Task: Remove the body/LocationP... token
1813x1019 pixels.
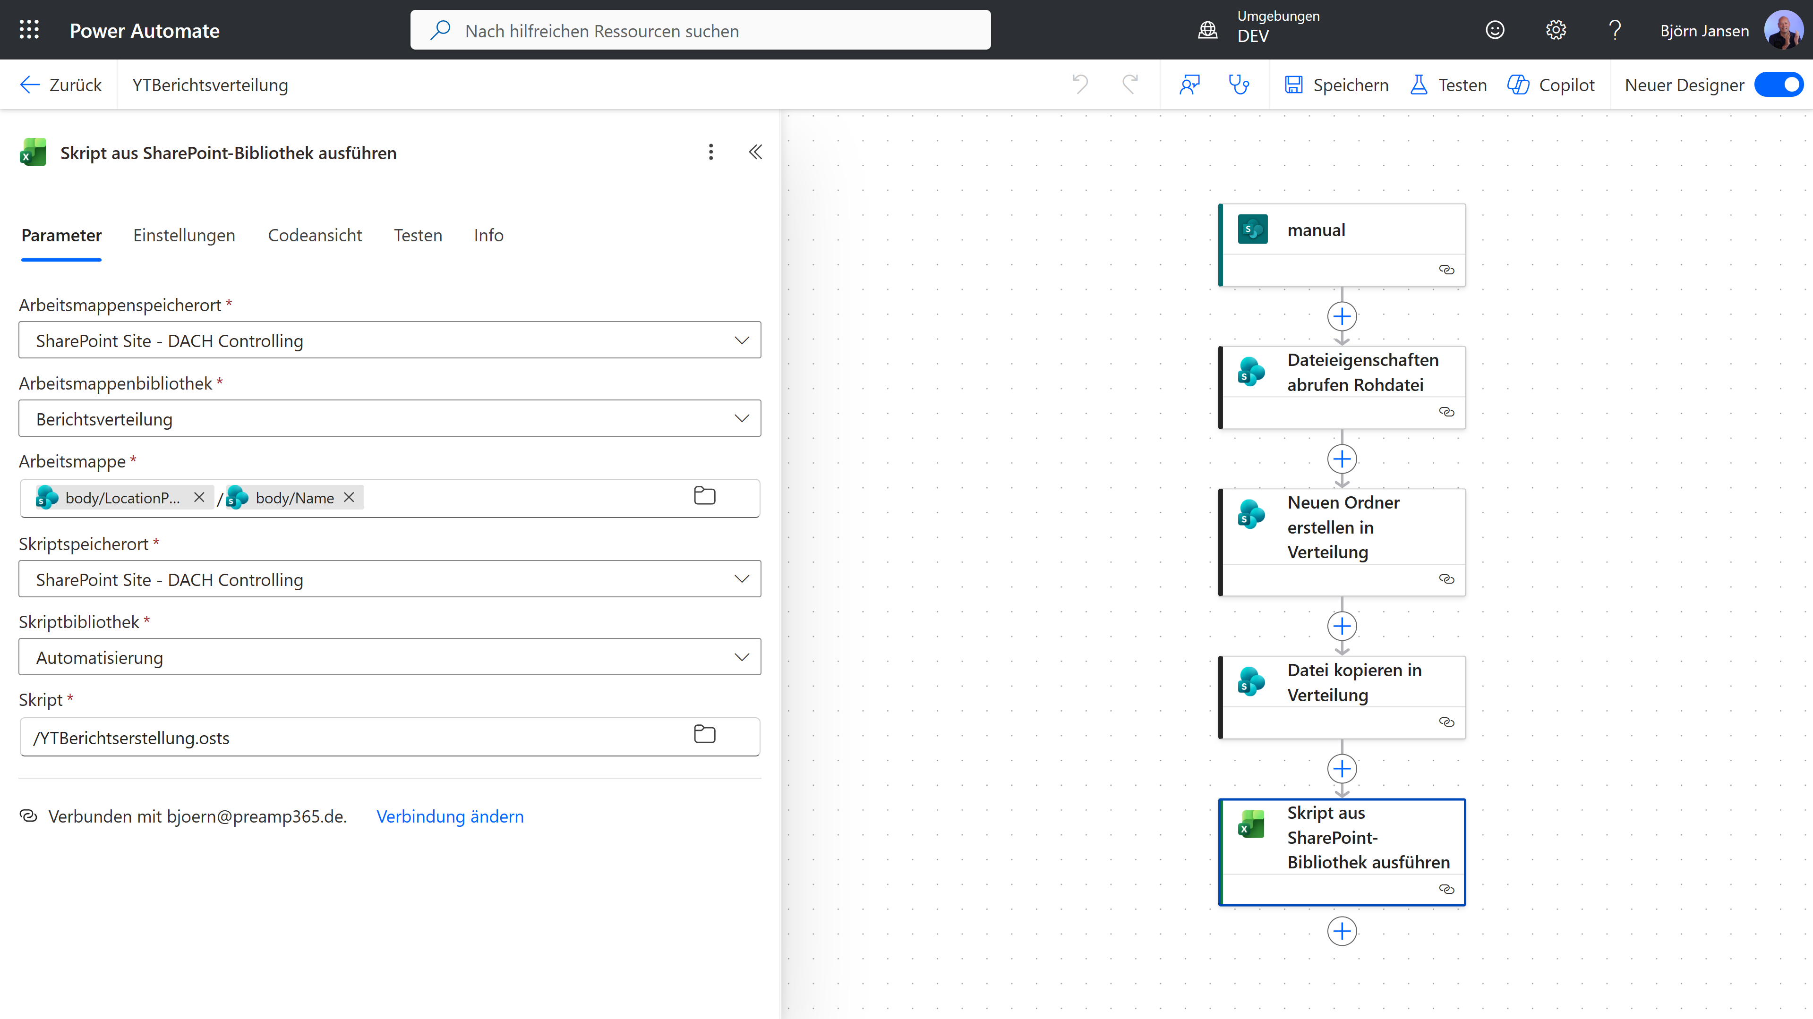Action: click(x=199, y=498)
